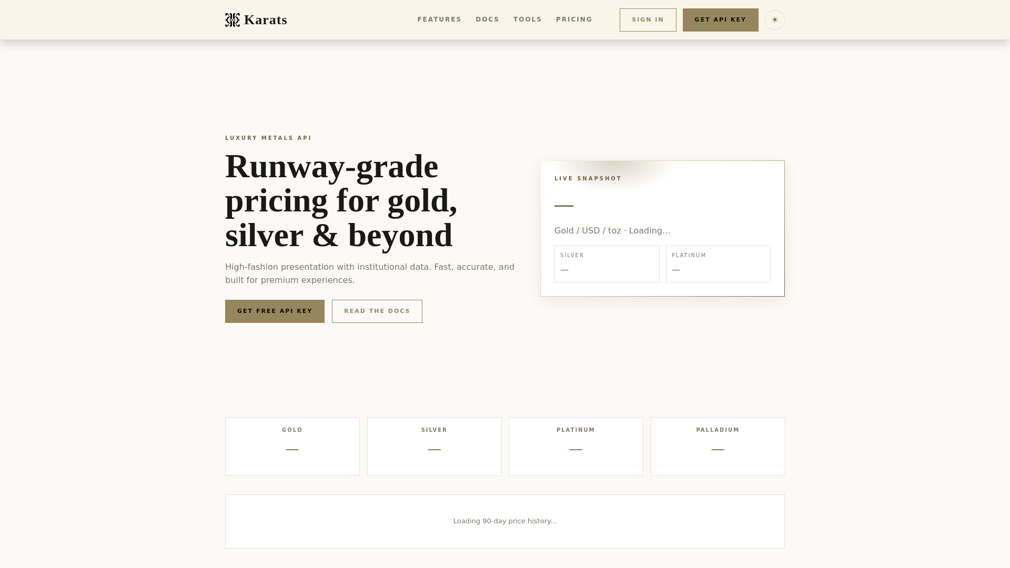Select the Platinum tile in Live Snapshot
This screenshot has width=1010, height=568.
[x=718, y=264]
